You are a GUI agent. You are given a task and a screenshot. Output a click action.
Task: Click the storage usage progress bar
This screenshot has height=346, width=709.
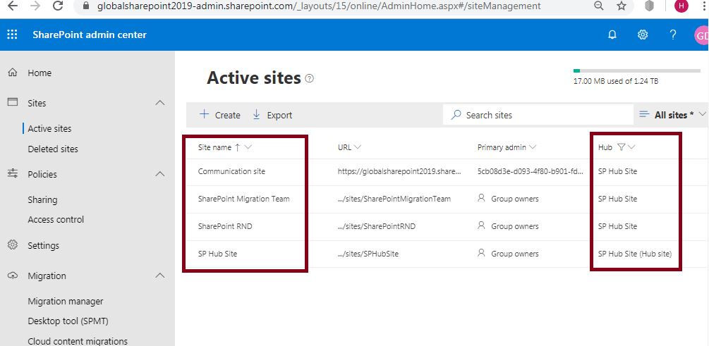636,71
